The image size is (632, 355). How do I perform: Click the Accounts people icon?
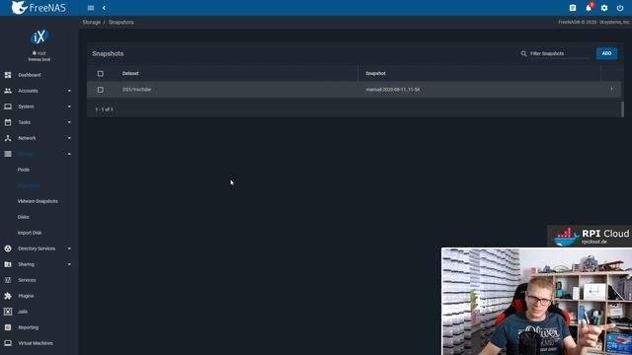pyautogui.click(x=8, y=91)
